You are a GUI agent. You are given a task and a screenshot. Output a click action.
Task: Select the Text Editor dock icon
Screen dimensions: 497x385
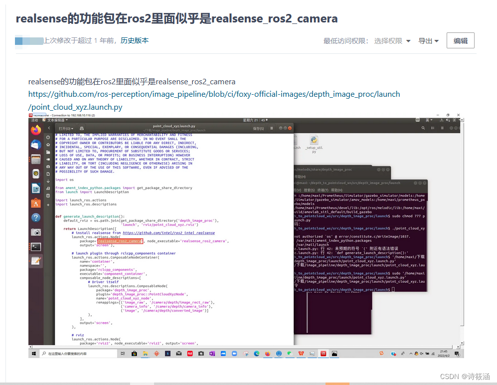[36, 261]
